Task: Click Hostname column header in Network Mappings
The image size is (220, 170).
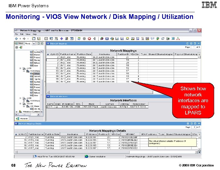Action: point(104,54)
